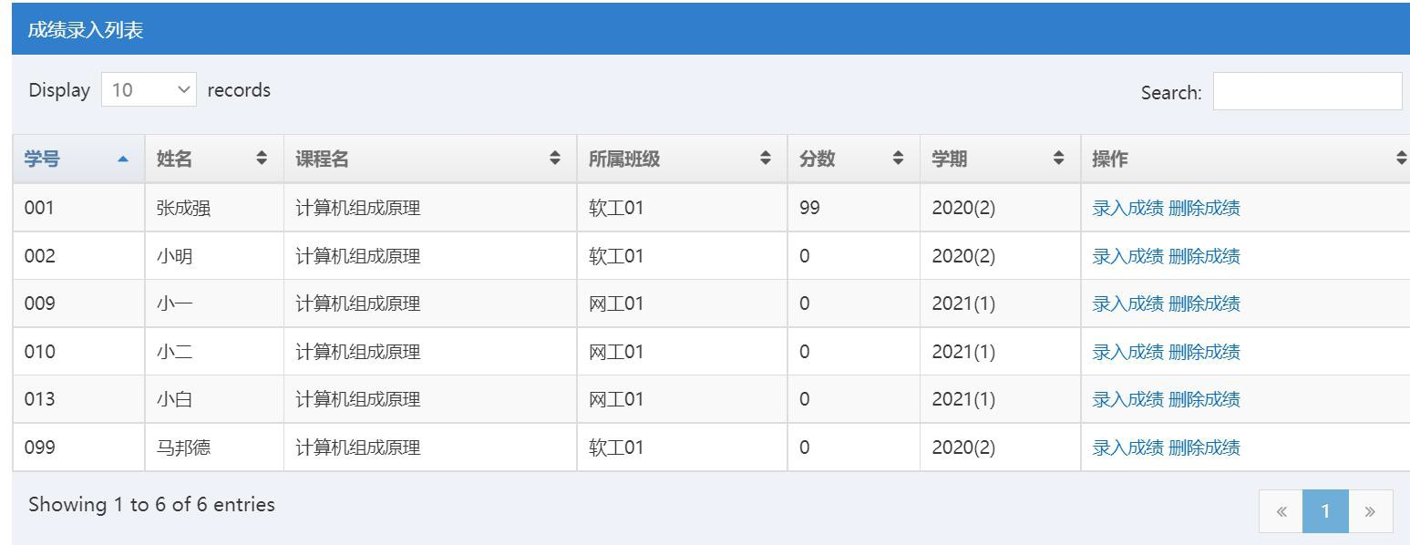
Task: Open the Display records count dropdown
Action: tap(149, 90)
